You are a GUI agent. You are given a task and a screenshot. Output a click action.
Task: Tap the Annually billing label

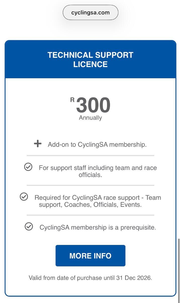pos(90,118)
